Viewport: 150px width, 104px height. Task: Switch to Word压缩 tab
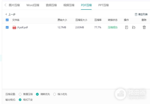33,5
